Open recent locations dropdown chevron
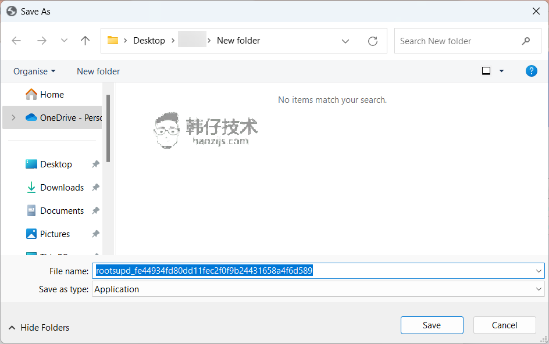Image resolution: width=549 pixels, height=344 pixels. (64, 41)
